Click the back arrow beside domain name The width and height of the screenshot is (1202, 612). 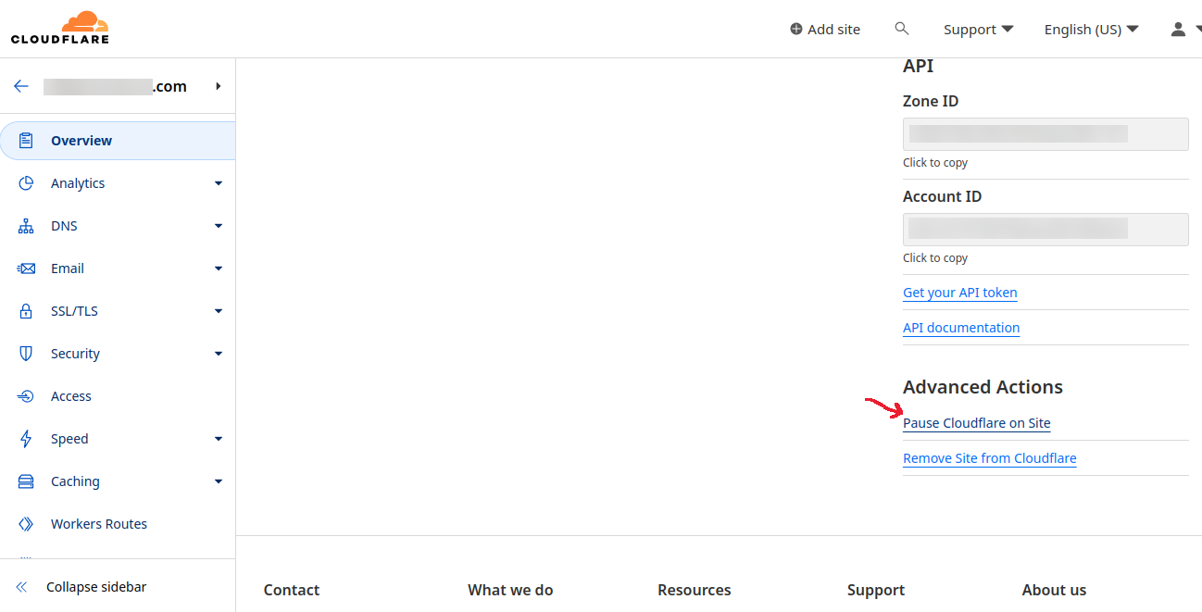tap(21, 86)
